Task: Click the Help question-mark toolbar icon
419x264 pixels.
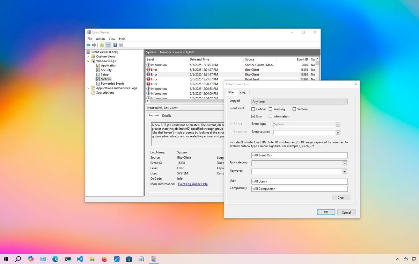Action: tap(115, 45)
